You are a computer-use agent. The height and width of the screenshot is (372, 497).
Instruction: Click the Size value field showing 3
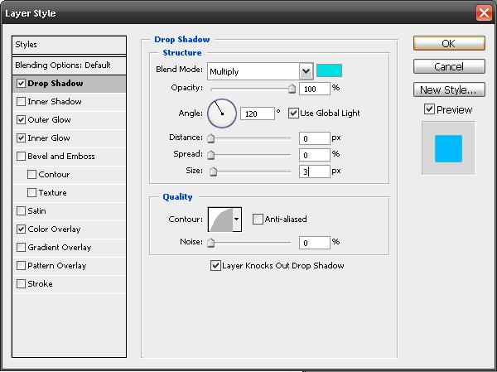coord(315,172)
